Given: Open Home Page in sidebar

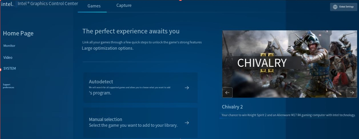Looking at the screenshot, I should (x=18, y=33).
